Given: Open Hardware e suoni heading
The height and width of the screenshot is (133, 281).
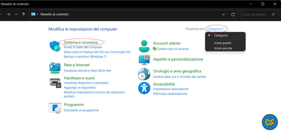Looking at the screenshot, I should [79, 78].
